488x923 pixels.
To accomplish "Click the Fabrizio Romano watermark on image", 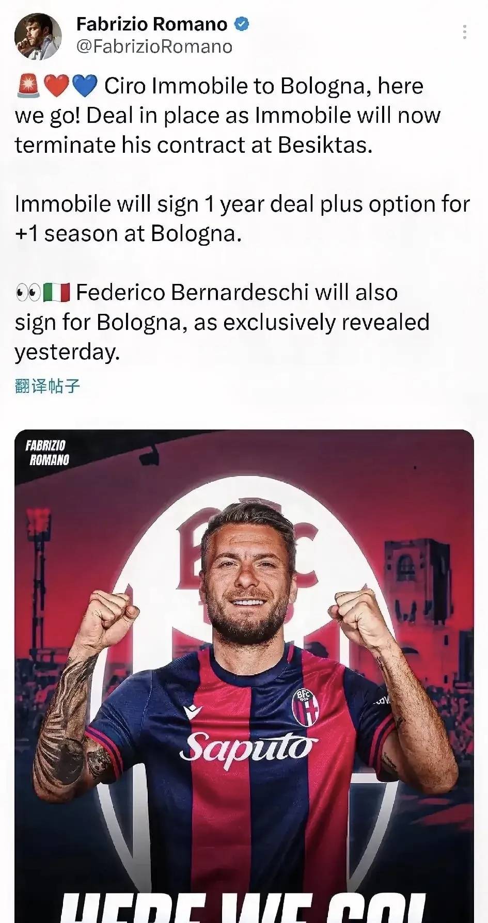I will (x=46, y=452).
